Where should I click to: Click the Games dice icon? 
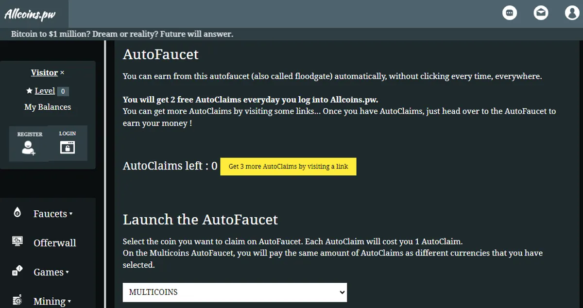point(17,271)
